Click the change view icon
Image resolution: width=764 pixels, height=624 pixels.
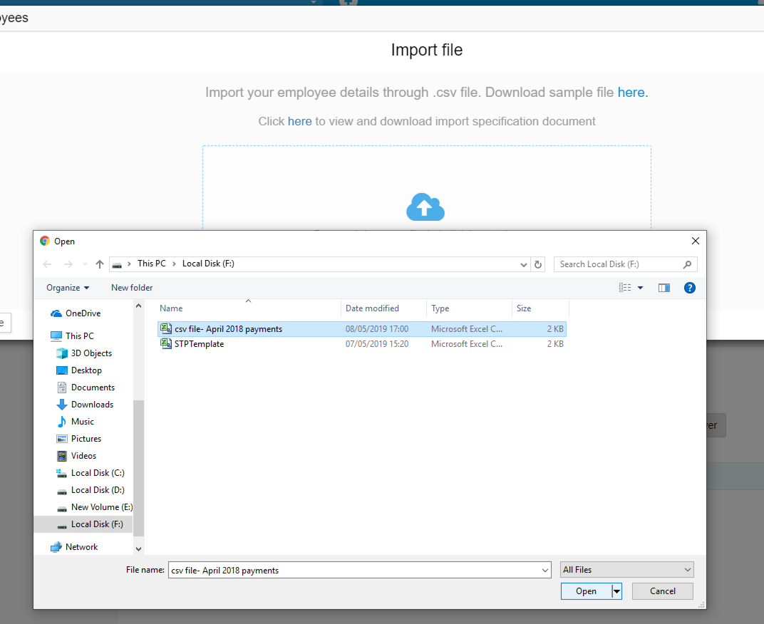[x=626, y=288]
